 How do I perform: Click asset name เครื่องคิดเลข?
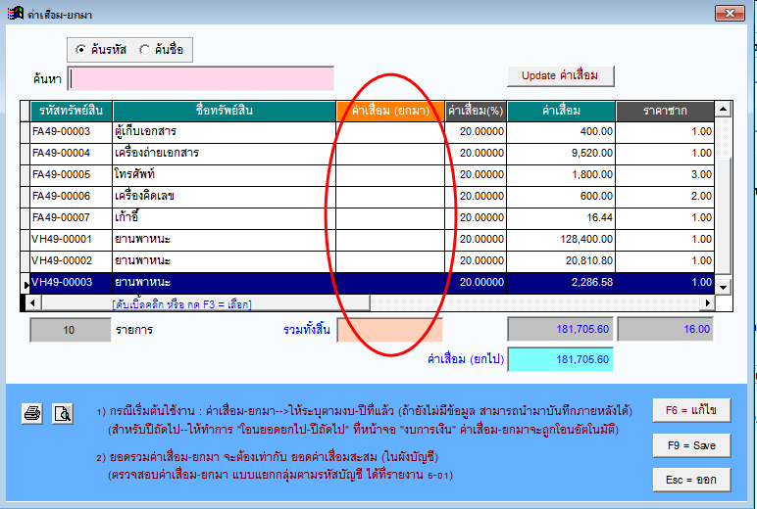pos(144,196)
